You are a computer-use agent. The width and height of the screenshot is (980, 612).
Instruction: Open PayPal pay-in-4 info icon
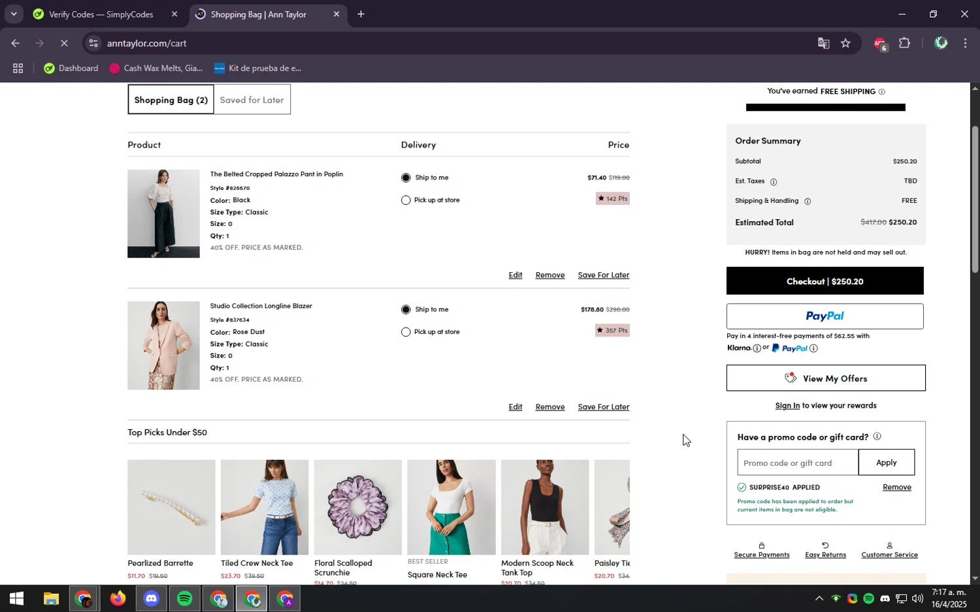click(813, 348)
